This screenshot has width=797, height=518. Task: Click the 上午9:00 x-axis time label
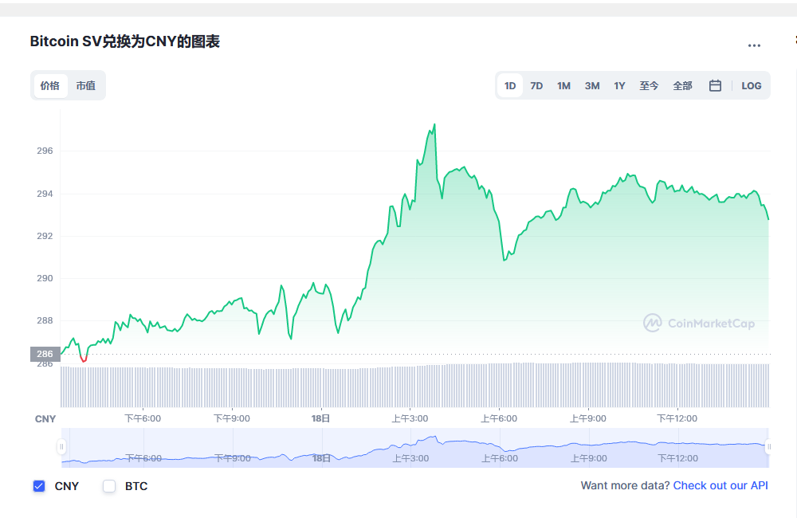[x=588, y=418]
